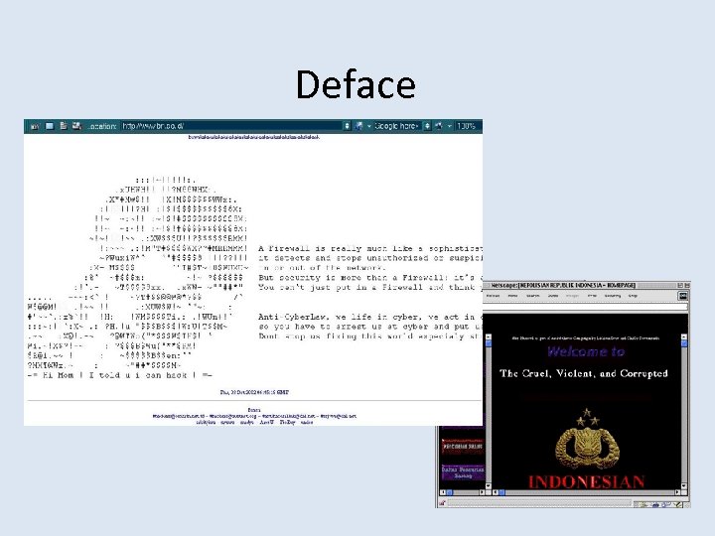Click the security lock icon in Netscape's status bar
The height and width of the screenshot is (536, 715).
pos(442,503)
